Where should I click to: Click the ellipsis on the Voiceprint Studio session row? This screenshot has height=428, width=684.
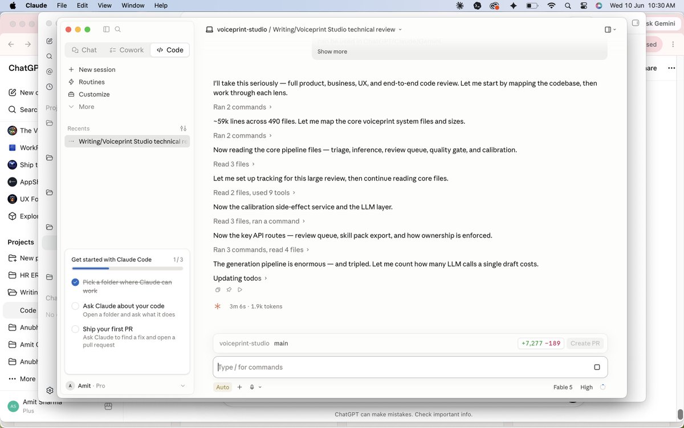pos(71,141)
